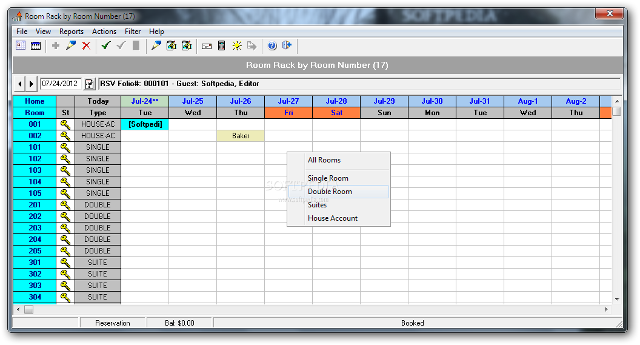Screen dimensions: 640x345
Task: Go to next date with right arrow
Action: (32, 84)
